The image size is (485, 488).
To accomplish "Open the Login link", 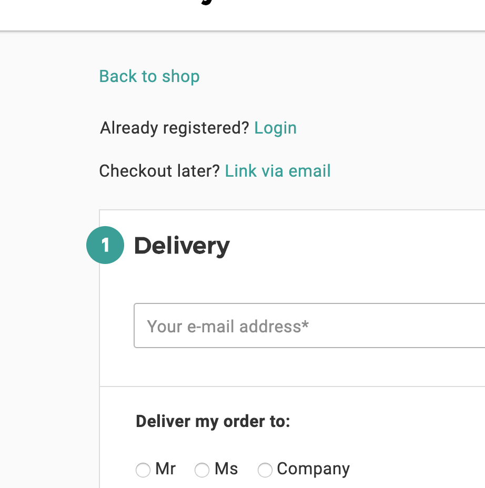I will pyautogui.click(x=275, y=128).
